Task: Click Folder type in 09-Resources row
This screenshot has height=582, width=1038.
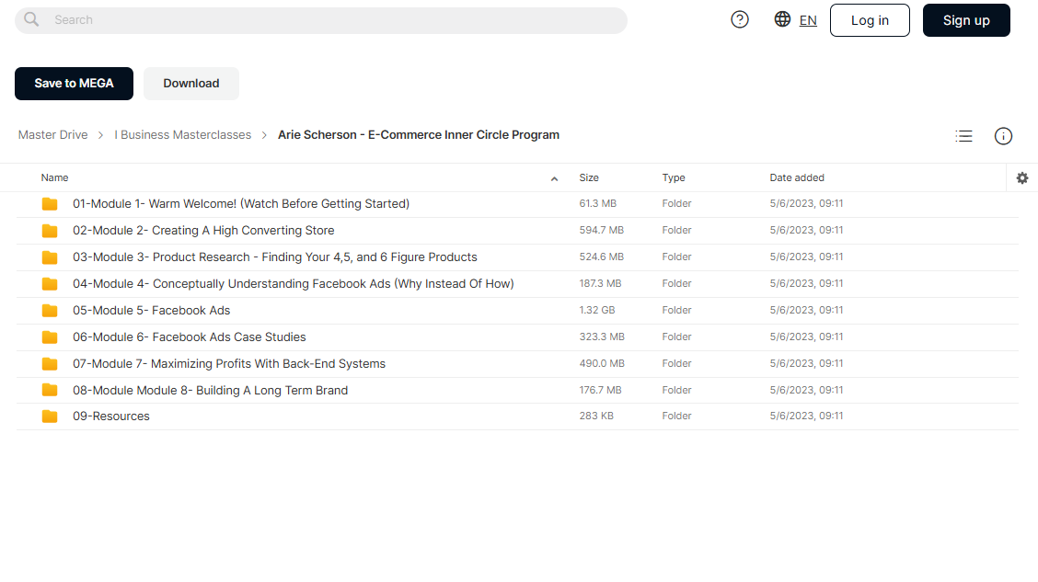Action: click(676, 416)
